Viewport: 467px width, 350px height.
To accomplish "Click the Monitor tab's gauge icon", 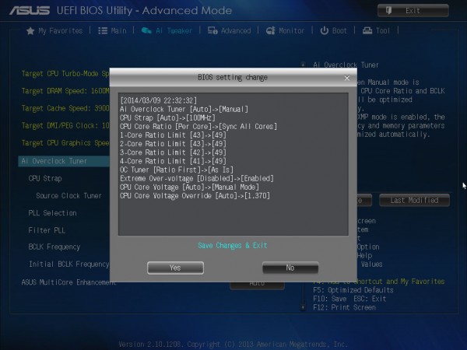I will [x=270, y=30].
